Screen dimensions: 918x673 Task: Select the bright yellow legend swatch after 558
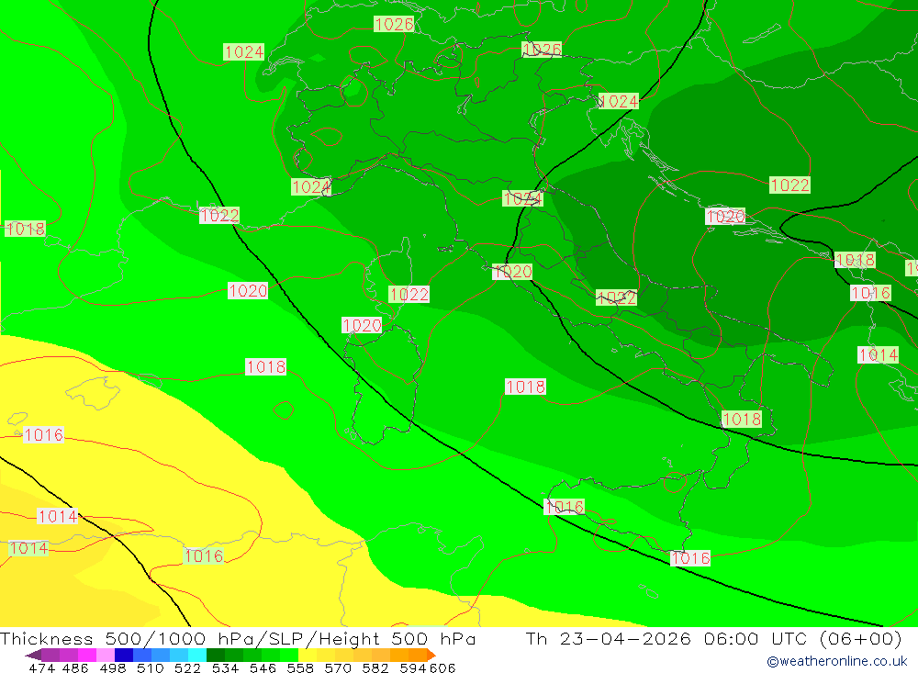coord(308,655)
